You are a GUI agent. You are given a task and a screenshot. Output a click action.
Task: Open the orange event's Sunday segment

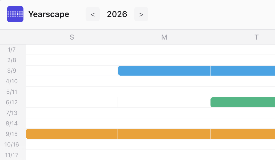point(72,134)
